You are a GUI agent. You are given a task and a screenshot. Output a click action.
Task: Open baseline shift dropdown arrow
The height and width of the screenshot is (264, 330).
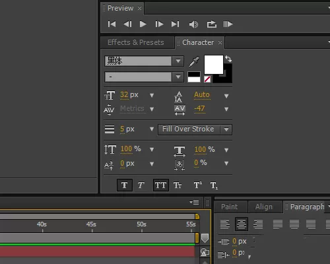click(152, 164)
